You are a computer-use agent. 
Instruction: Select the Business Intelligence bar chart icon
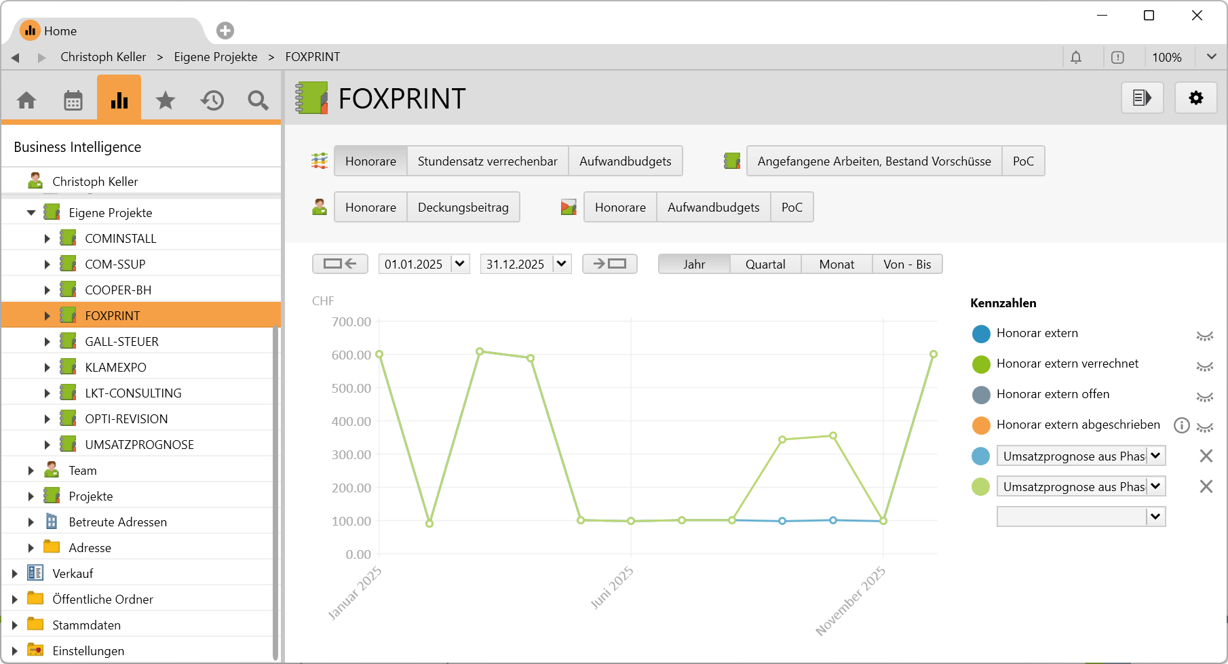click(x=119, y=99)
